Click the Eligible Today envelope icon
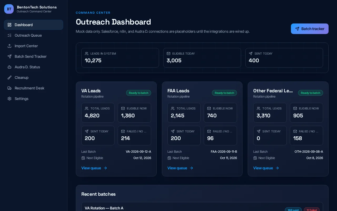The height and width of the screenshot is (211, 337). [x=168, y=54]
